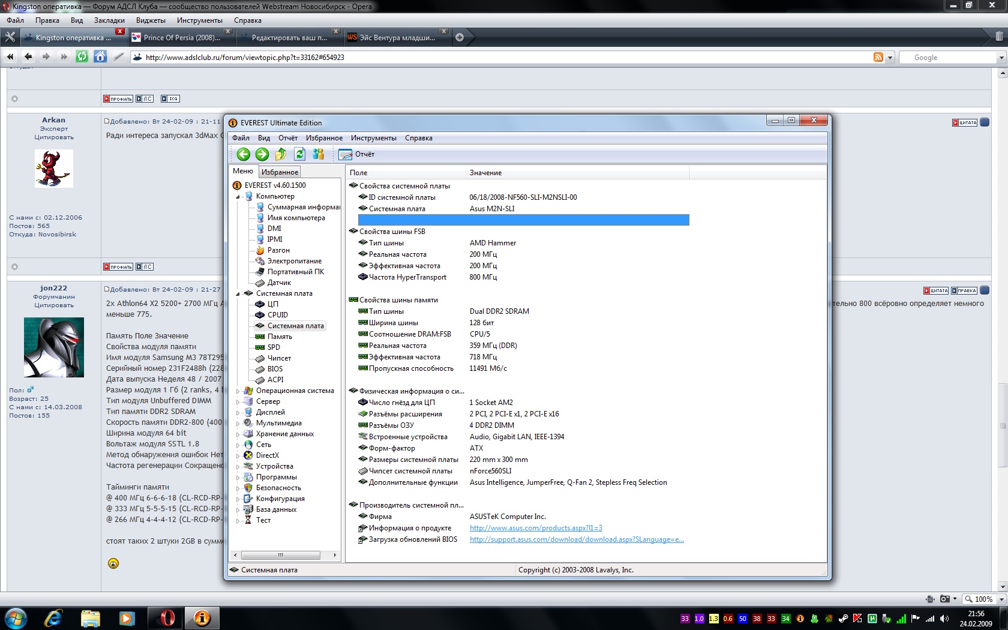Select the Чипсет tree item
1008x630 pixels.
279,358
